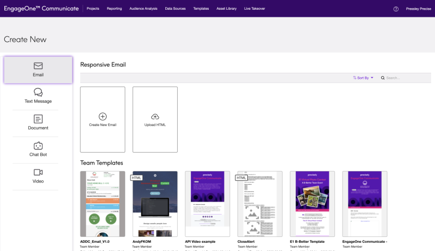Viewport: 435px width, 251px height.
Task: Open the Pressley Precise user menu
Action: pyautogui.click(x=418, y=9)
